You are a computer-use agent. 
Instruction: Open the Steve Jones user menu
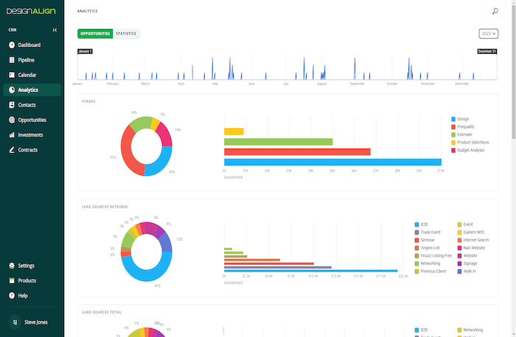click(x=32, y=322)
